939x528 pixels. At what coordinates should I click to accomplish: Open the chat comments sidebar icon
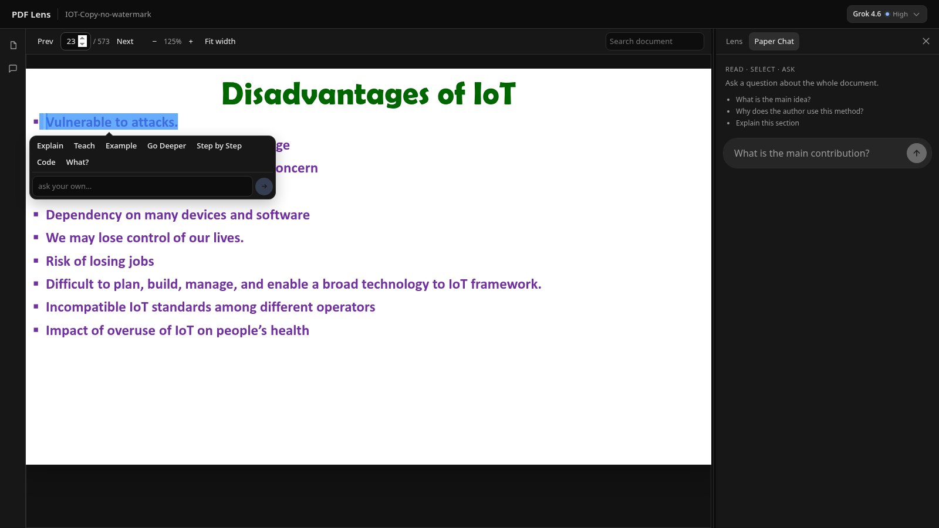click(13, 69)
